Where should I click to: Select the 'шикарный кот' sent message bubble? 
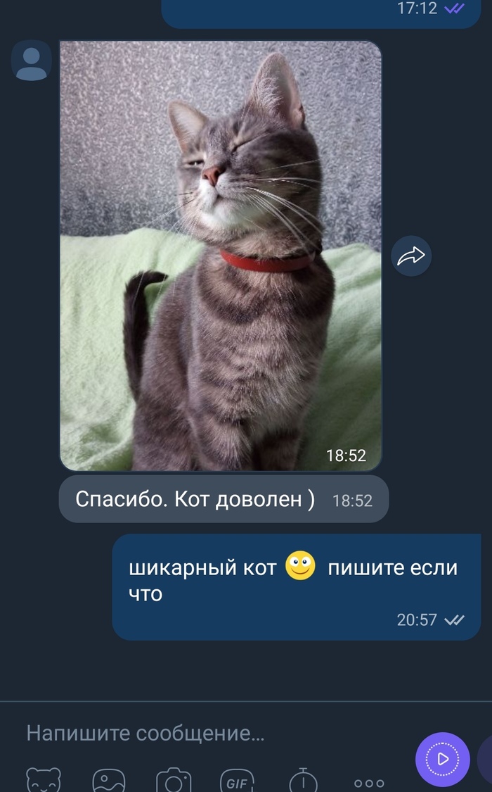[297, 587]
